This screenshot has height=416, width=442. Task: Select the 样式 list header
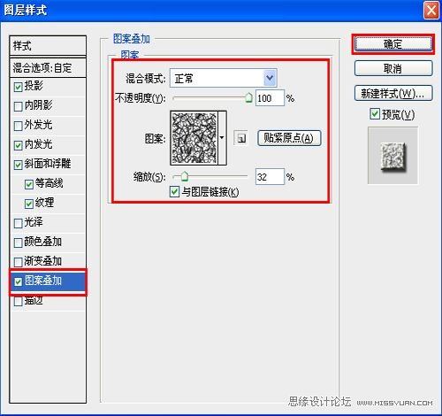tap(48, 46)
